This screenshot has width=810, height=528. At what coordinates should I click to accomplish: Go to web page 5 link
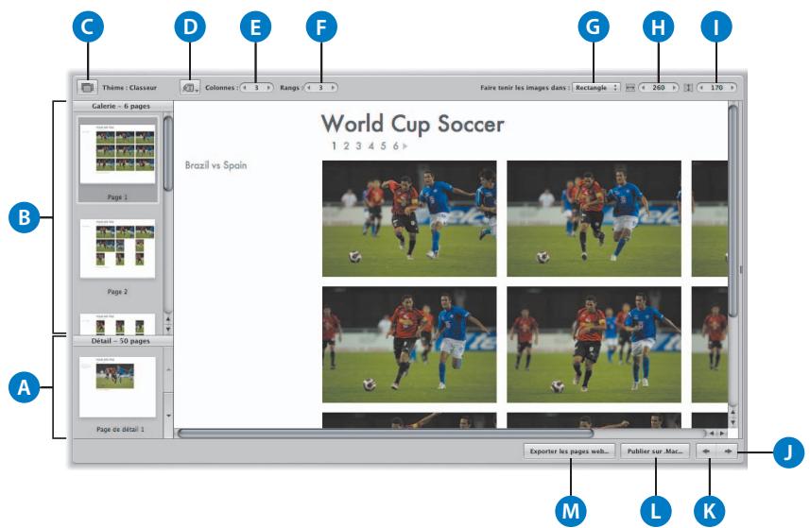[x=384, y=146]
